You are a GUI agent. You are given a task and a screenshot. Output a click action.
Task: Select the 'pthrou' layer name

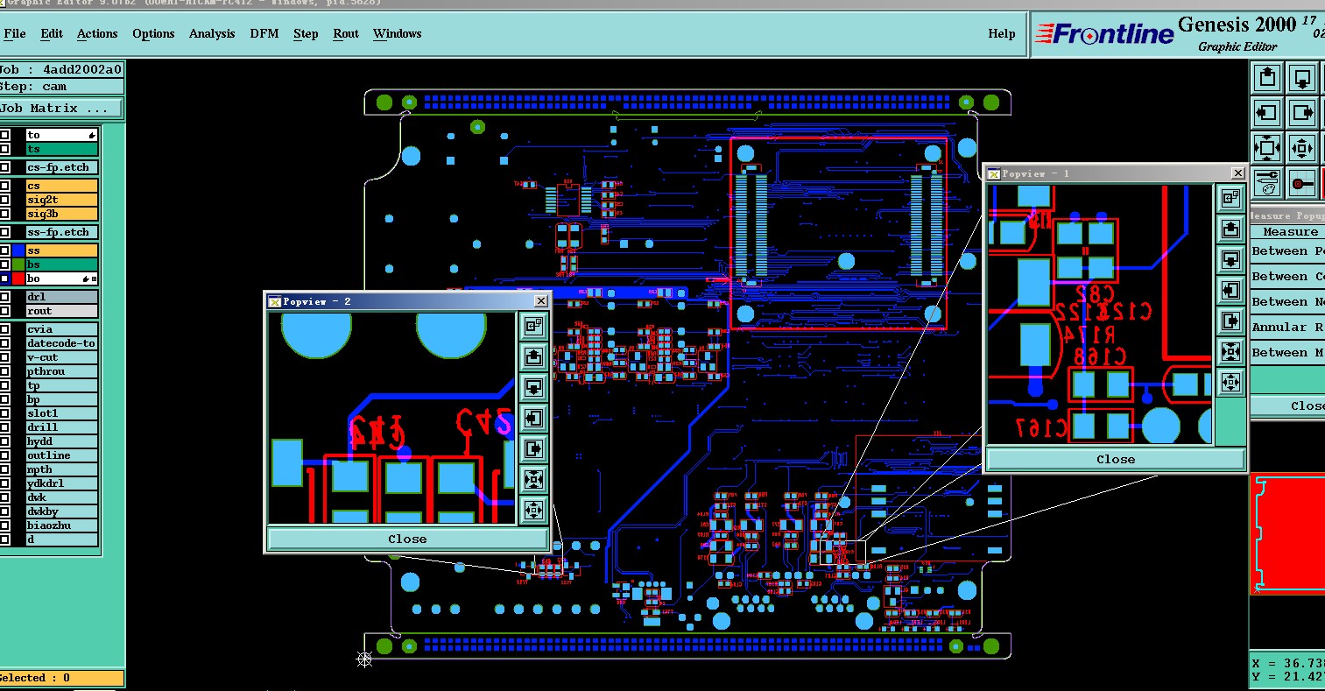pyautogui.click(x=62, y=371)
